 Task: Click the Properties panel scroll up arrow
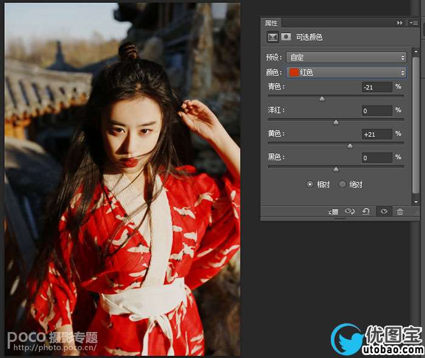[416, 51]
